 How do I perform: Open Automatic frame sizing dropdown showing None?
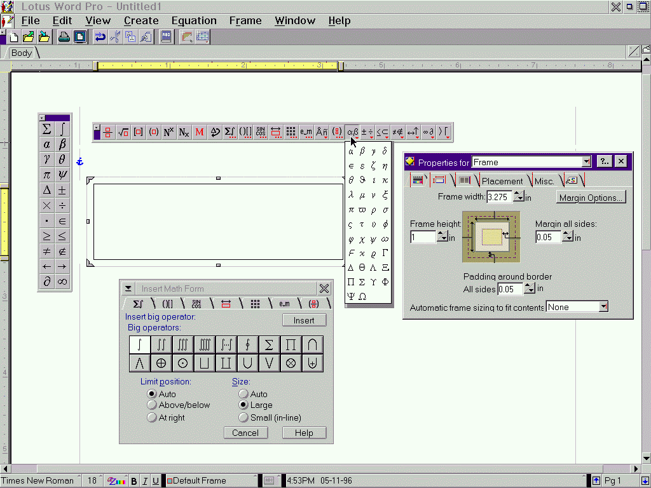point(604,307)
